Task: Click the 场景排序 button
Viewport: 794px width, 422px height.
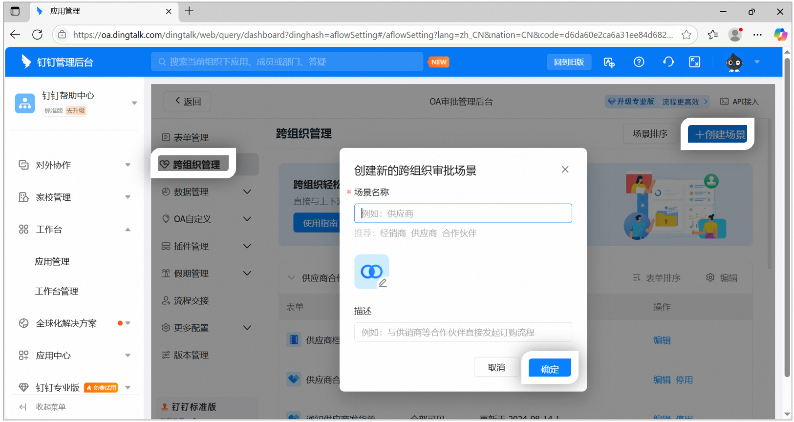Action: point(650,134)
